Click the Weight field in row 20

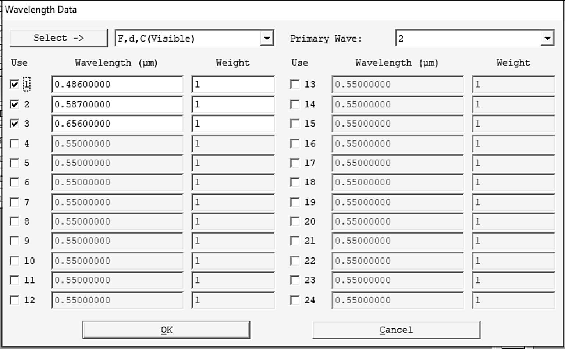coord(514,221)
